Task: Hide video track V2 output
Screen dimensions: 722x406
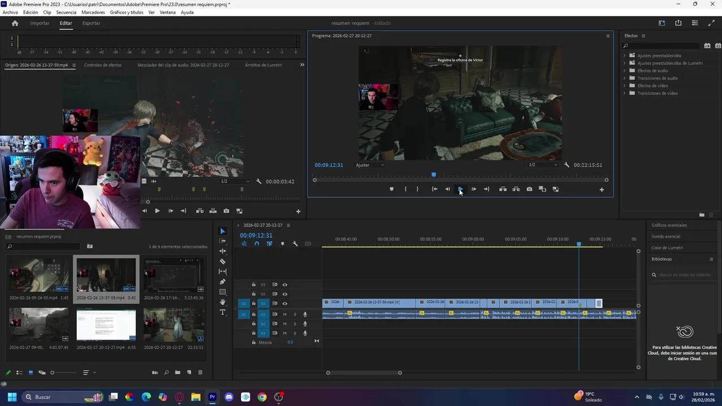Action: [285, 294]
